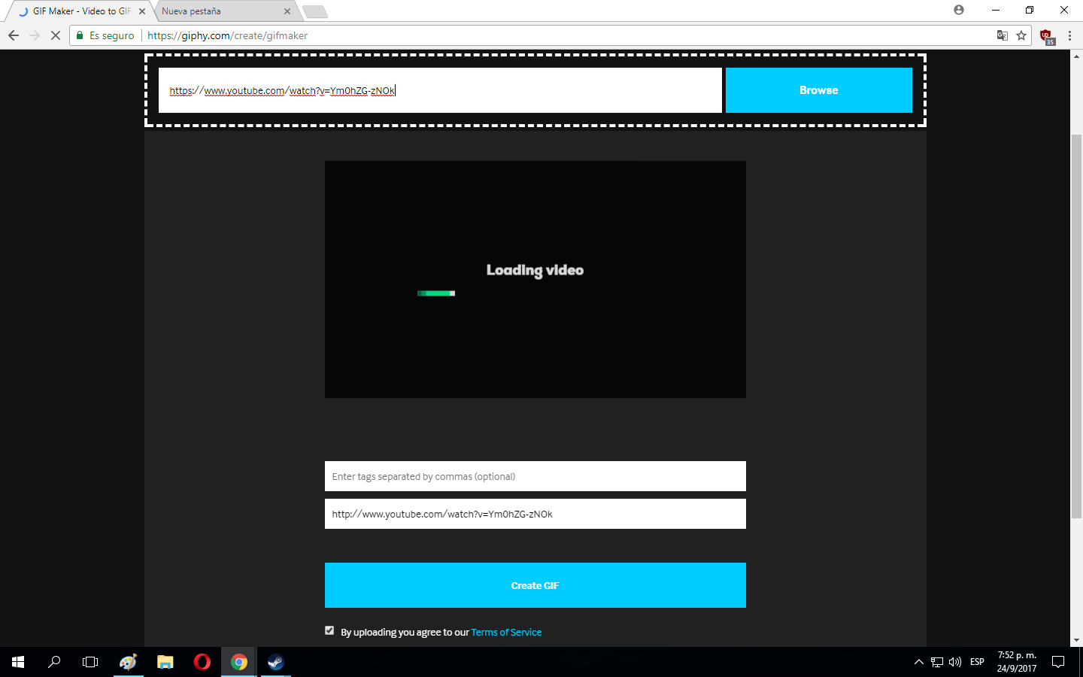The width and height of the screenshot is (1083, 677).
Task: Open a new tab with the new-tab button
Action: pyautogui.click(x=314, y=11)
